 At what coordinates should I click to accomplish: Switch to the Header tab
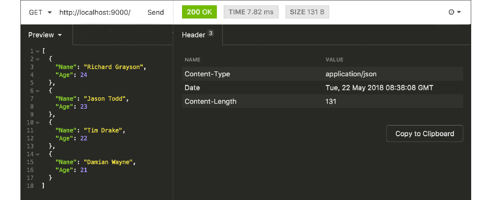click(x=198, y=35)
